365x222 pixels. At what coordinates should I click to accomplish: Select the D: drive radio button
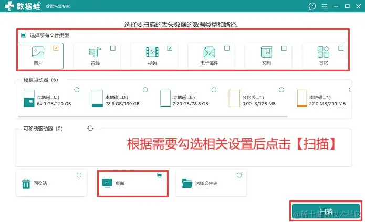(145, 90)
